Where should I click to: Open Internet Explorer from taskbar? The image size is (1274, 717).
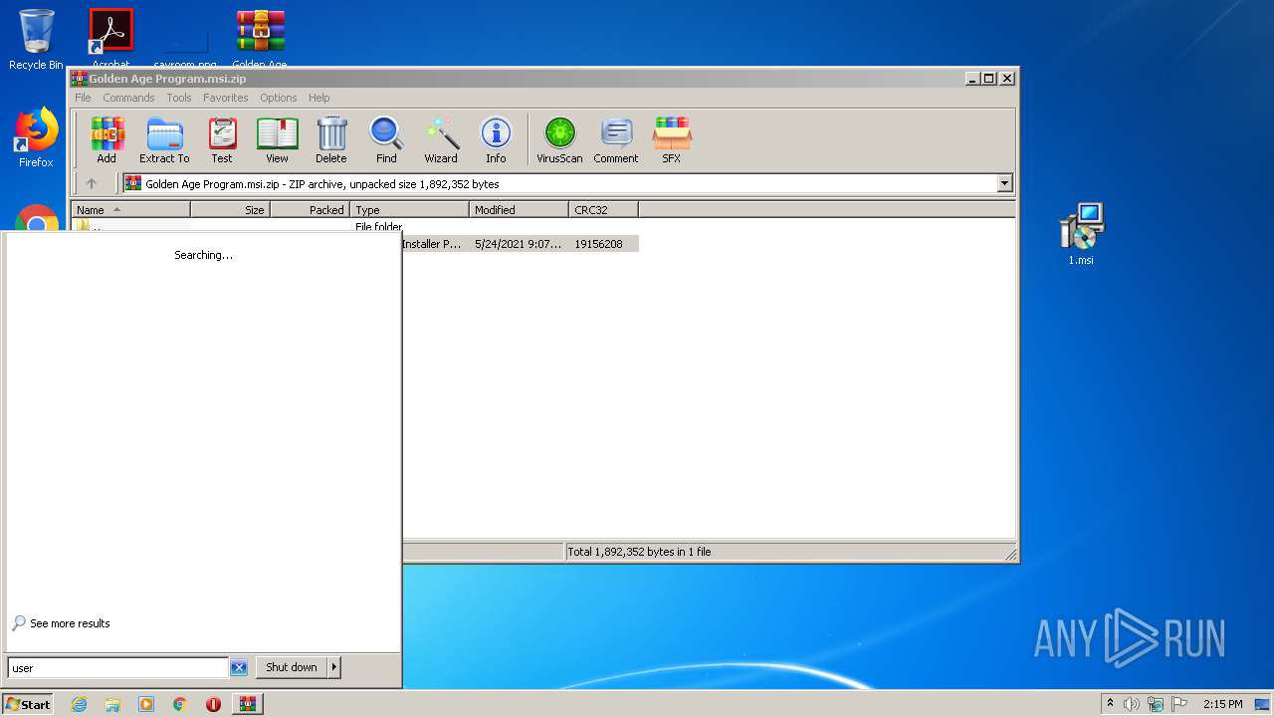[80, 704]
